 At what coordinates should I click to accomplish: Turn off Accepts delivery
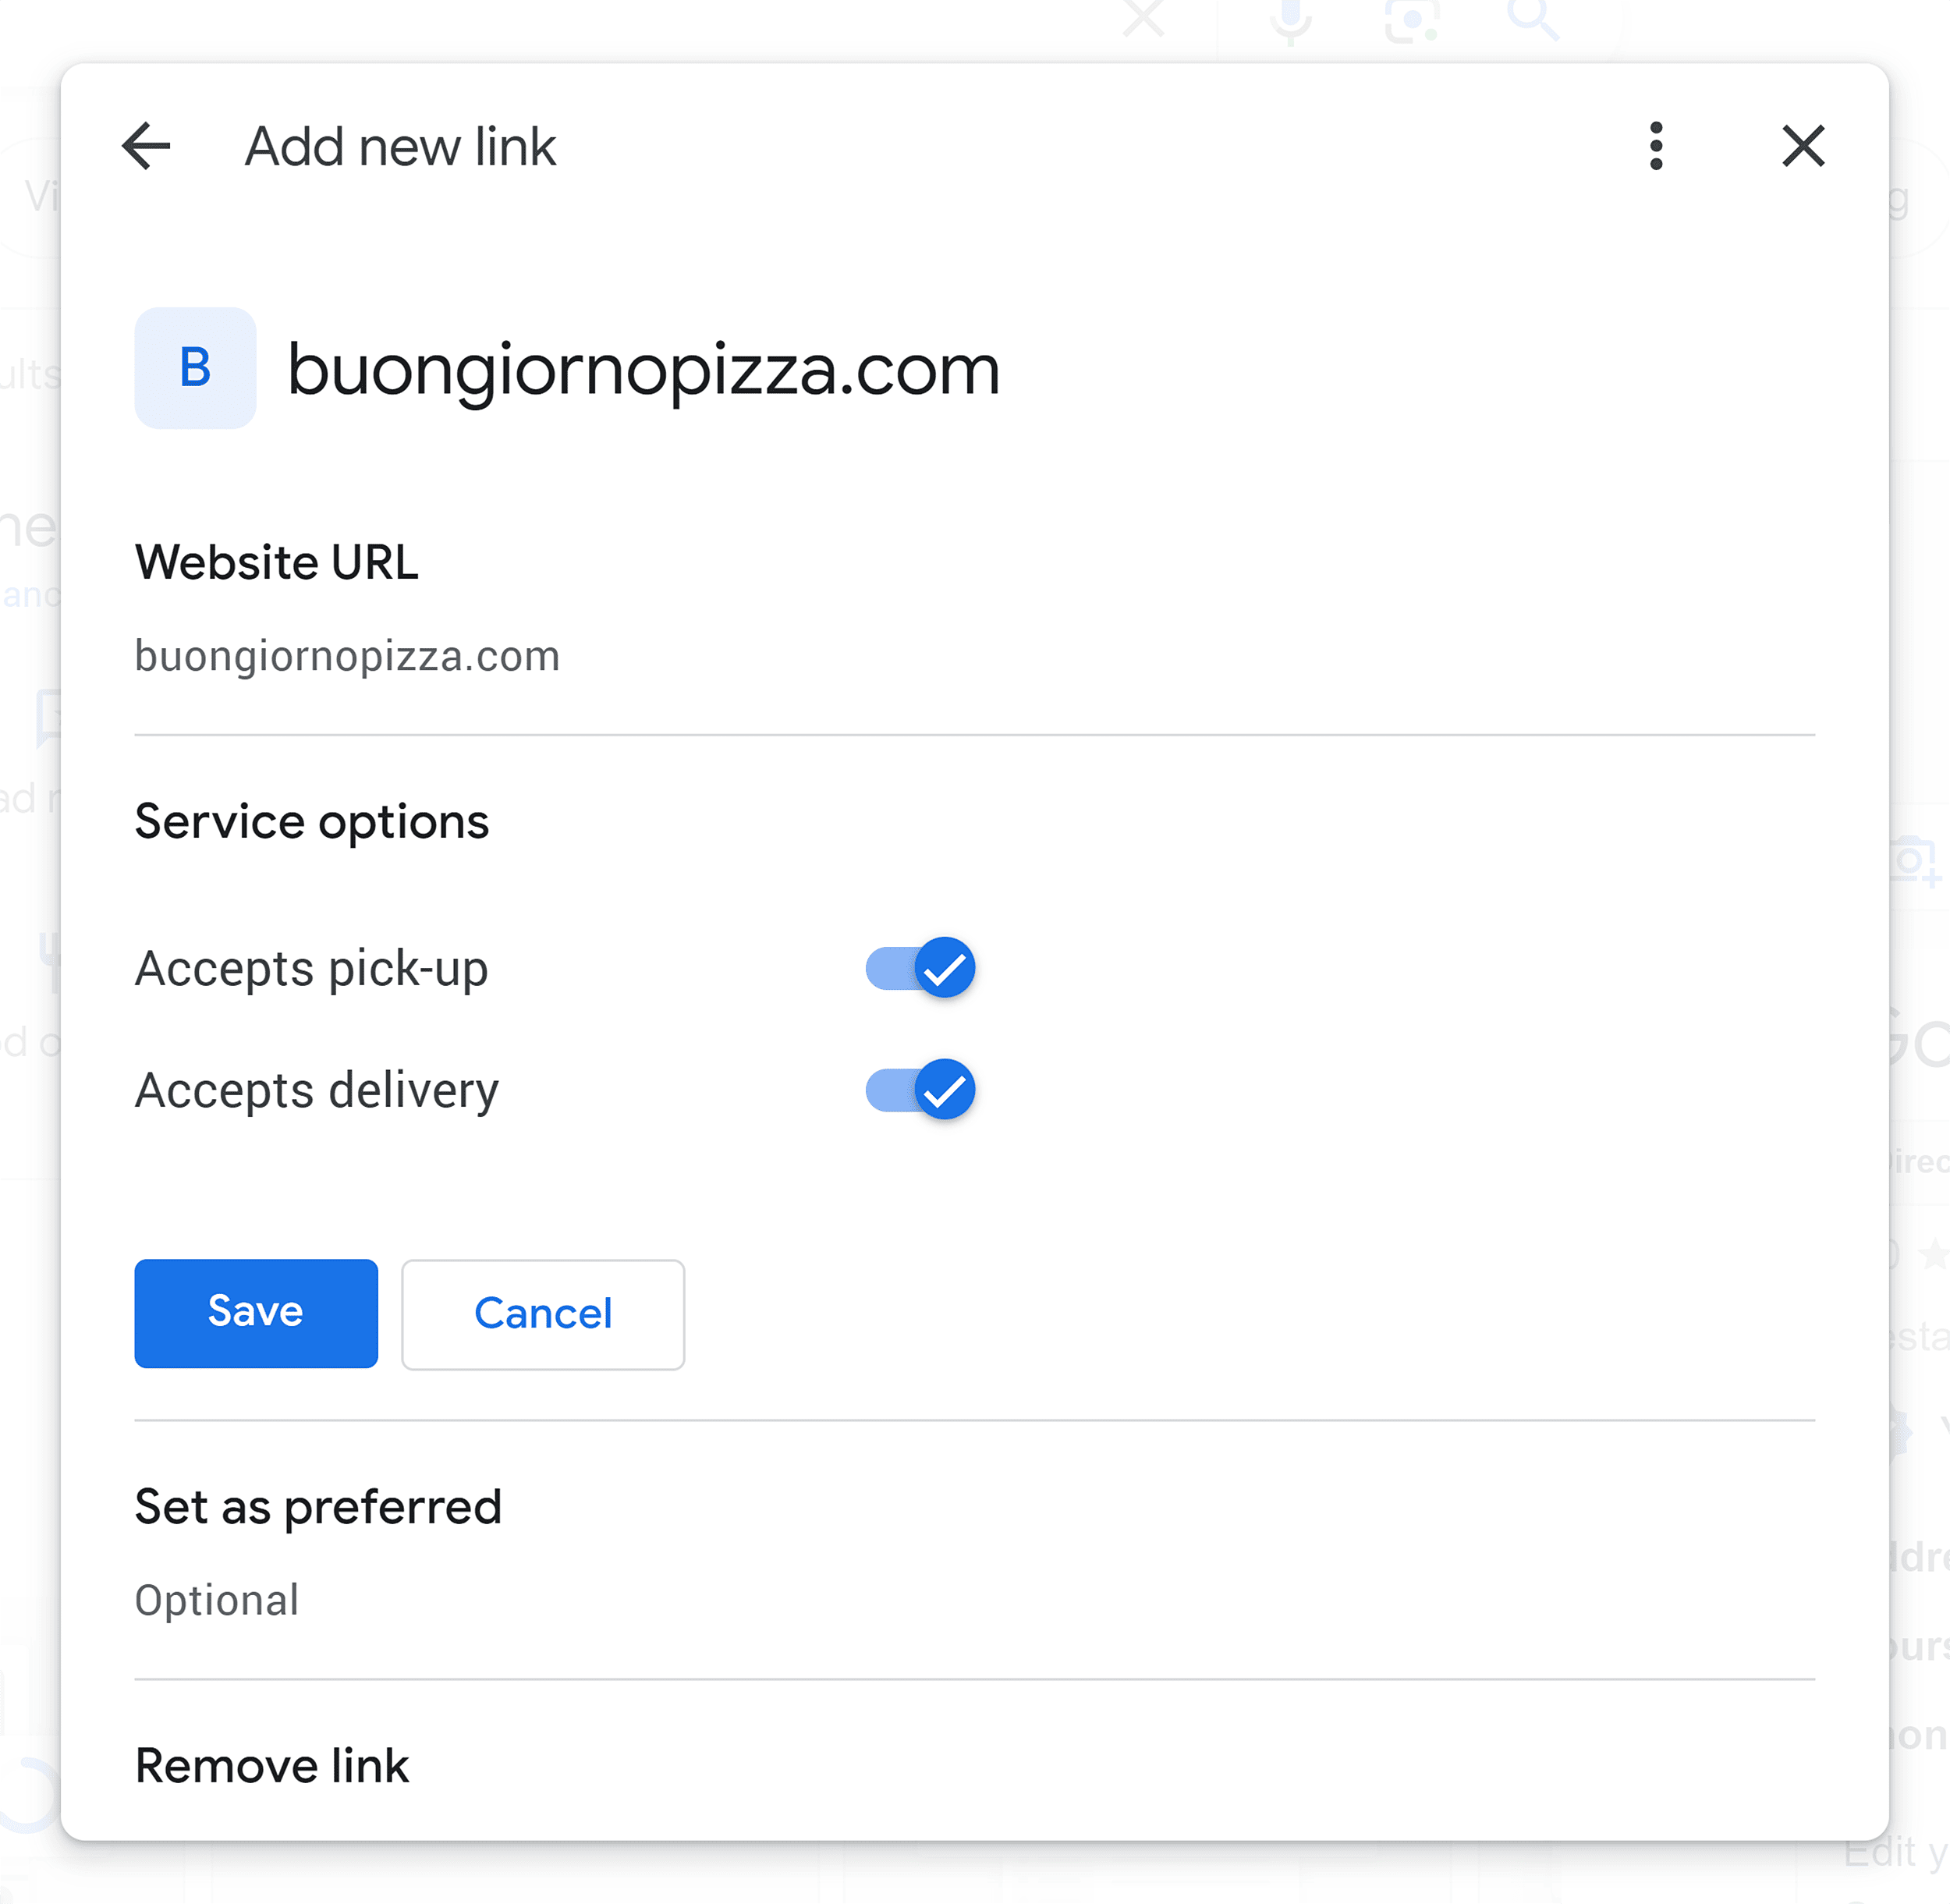coord(918,1089)
